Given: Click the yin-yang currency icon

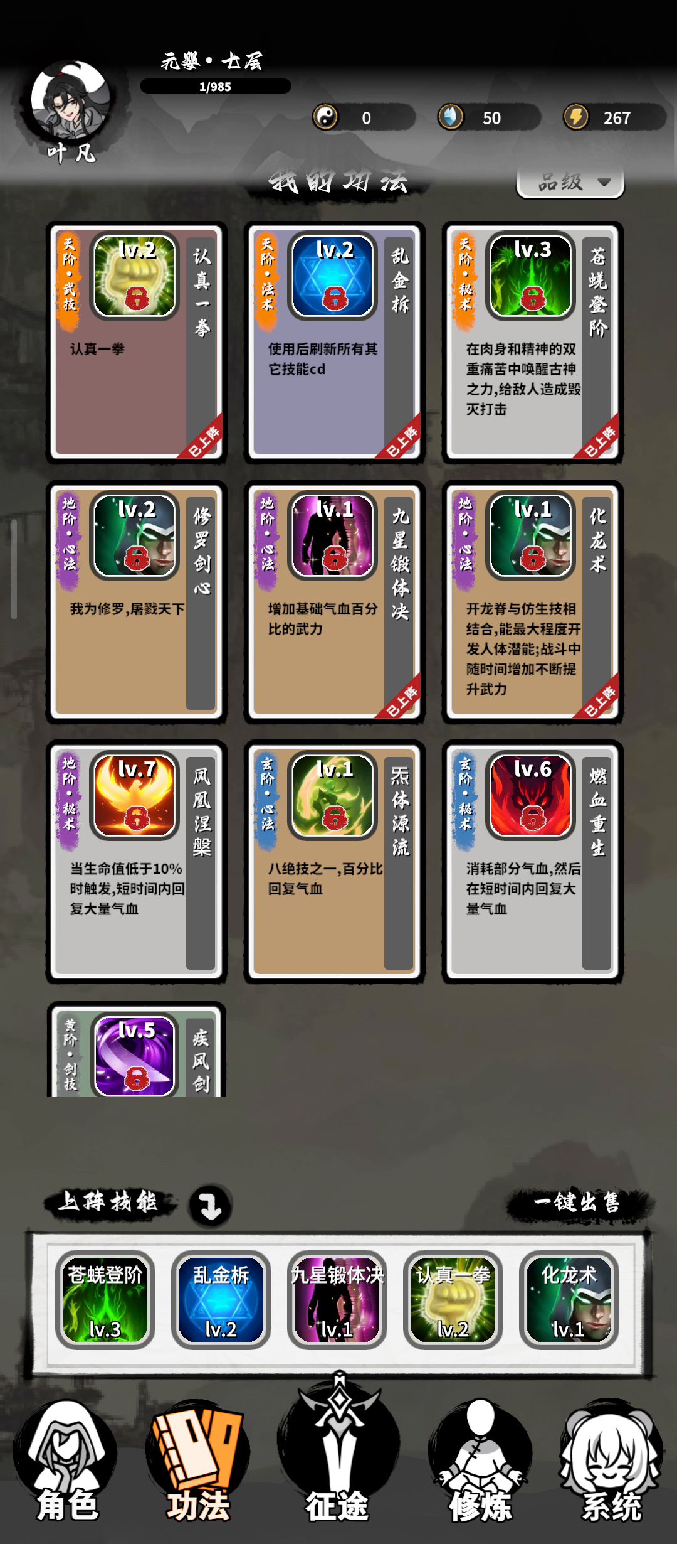Looking at the screenshot, I should [x=325, y=117].
